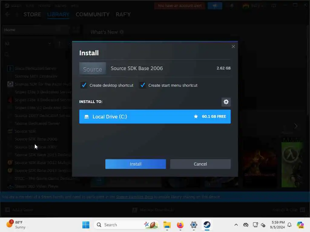Open Copilot from the taskbar
Image resolution: width=310 pixels, height=232 pixels.
click(300, 225)
